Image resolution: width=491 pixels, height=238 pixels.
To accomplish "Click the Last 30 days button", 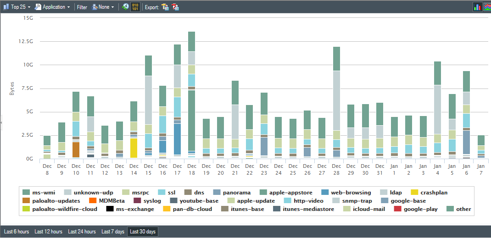I will click(x=143, y=232).
